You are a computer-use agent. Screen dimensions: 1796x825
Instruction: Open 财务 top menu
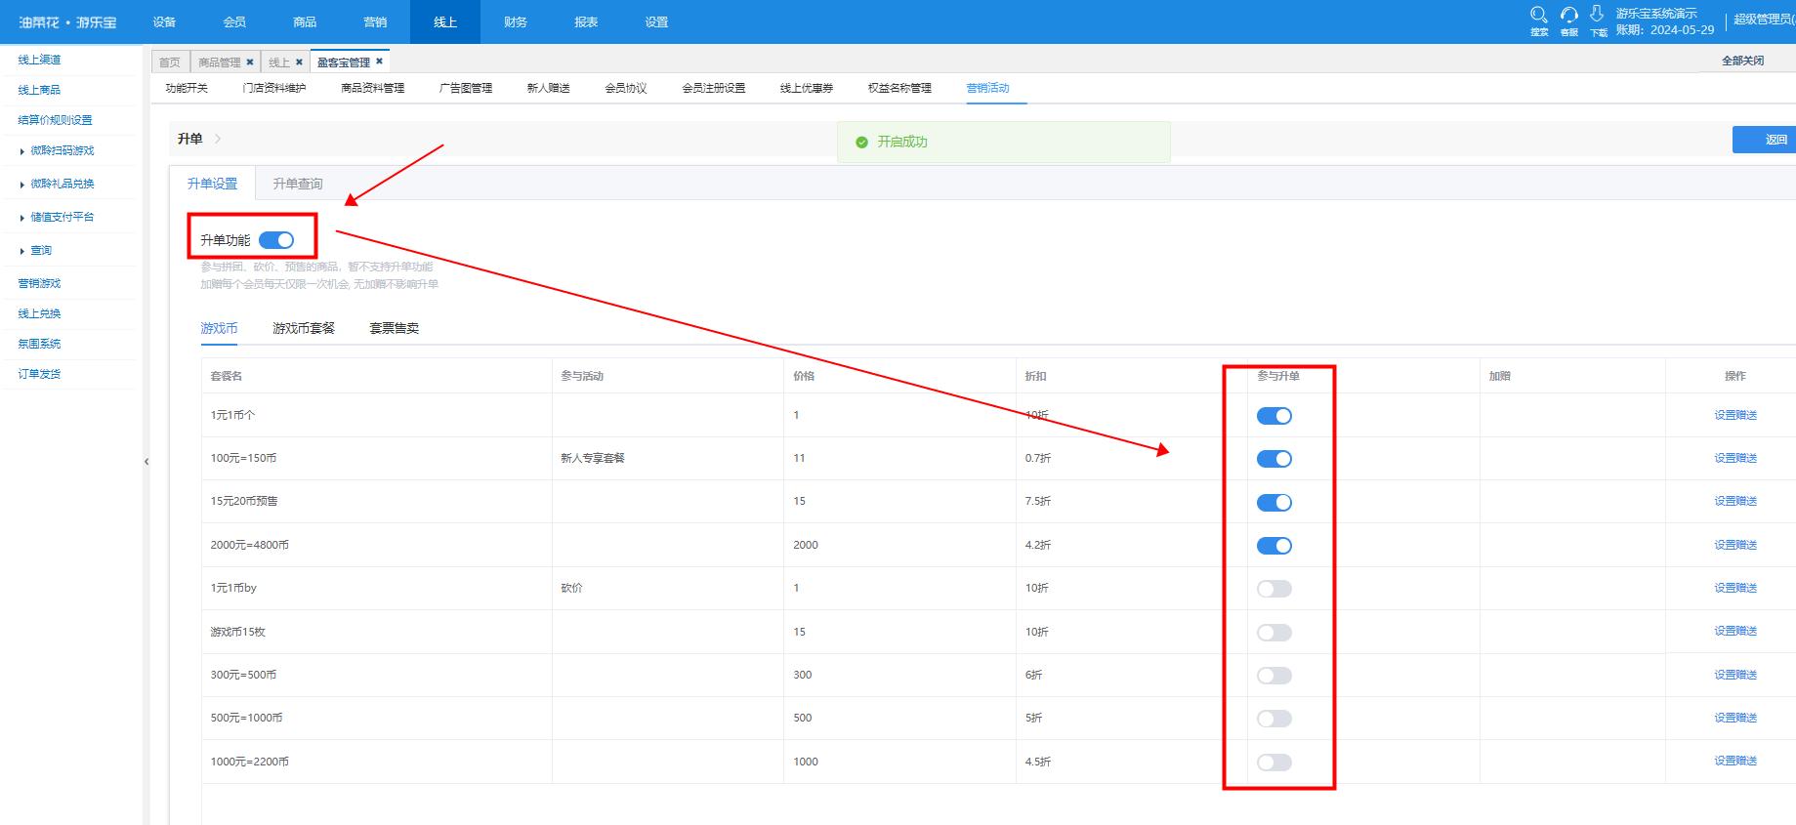(x=516, y=21)
